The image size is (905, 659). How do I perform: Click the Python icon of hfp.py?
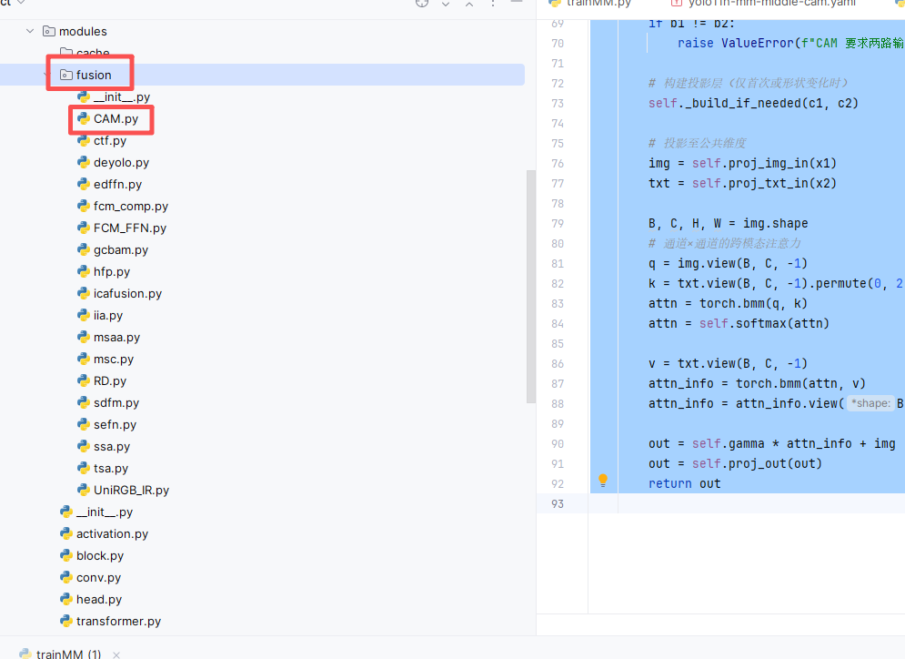84,271
